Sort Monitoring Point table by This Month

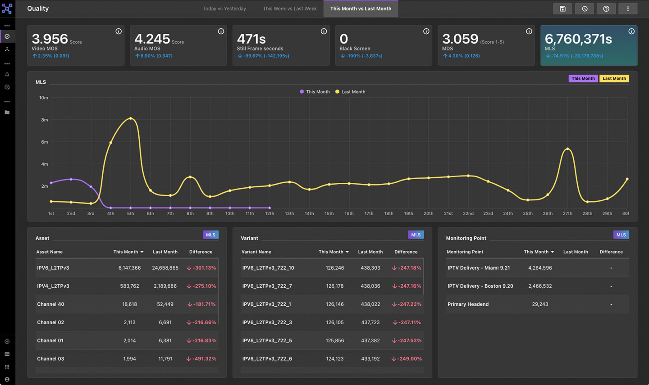pos(539,252)
